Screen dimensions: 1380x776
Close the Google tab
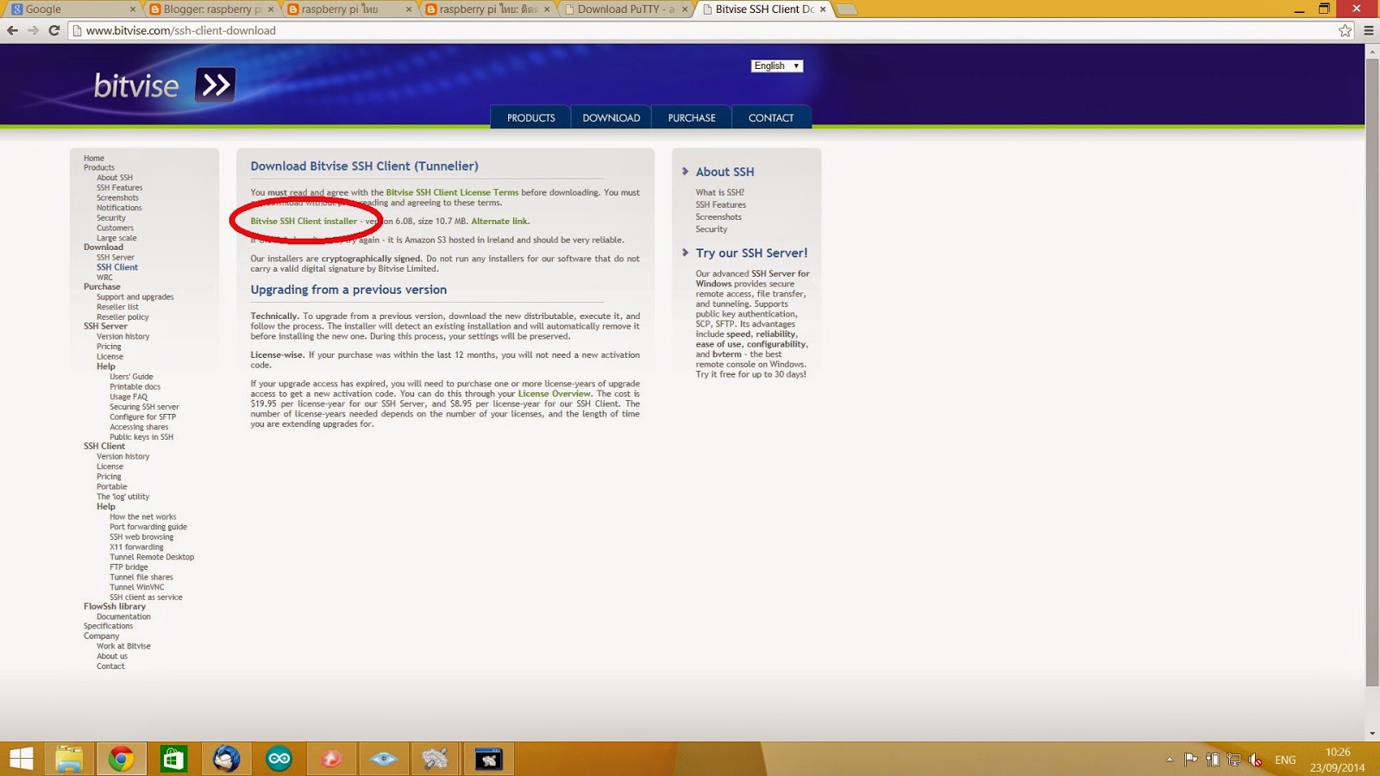pyautogui.click(x=133, y=9)
